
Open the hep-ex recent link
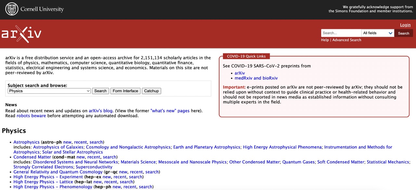point(120,177)
